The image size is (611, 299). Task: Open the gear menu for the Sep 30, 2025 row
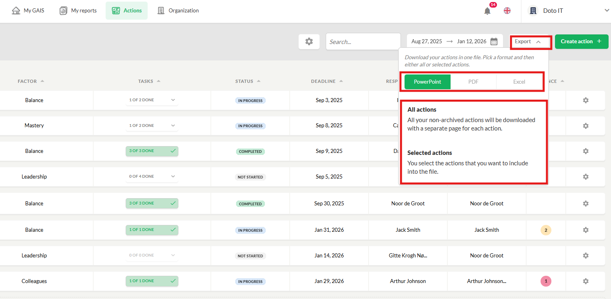point(586,203)
